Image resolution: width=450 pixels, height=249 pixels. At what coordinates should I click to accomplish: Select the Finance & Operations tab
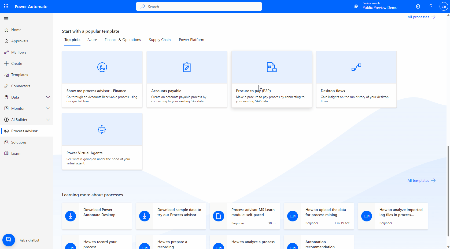[x=123, y=40]
